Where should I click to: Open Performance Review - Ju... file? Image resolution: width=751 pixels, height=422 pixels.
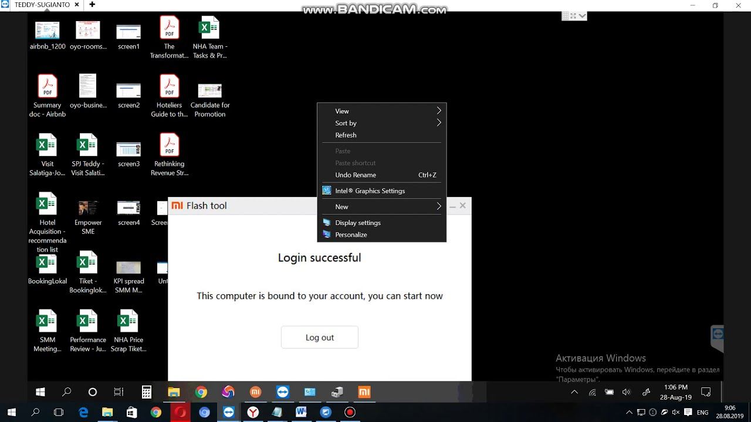[x=88, y=331]
